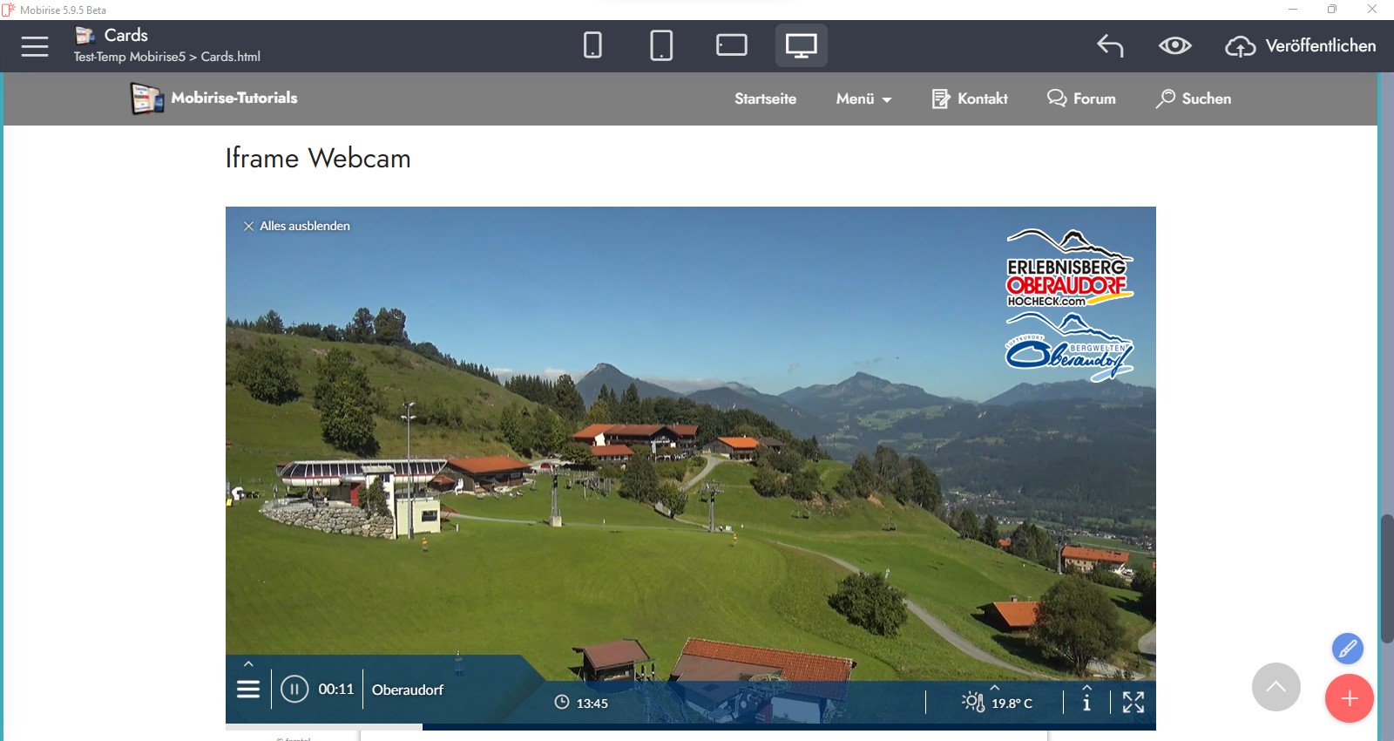Open the webcam info panel
This screenshot has width=1394, height=741.
(x=1086, y=701)
